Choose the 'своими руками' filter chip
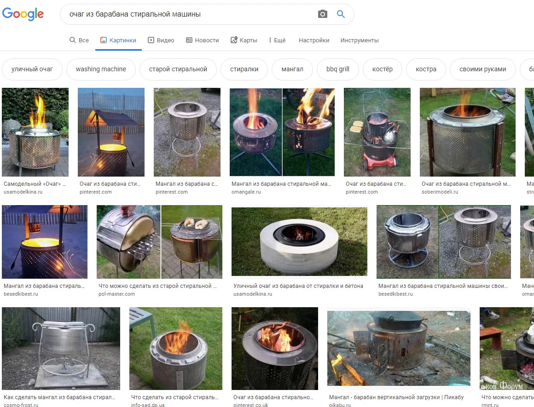The height and width of the screenshot is (407, 534). tap(482, 69)
